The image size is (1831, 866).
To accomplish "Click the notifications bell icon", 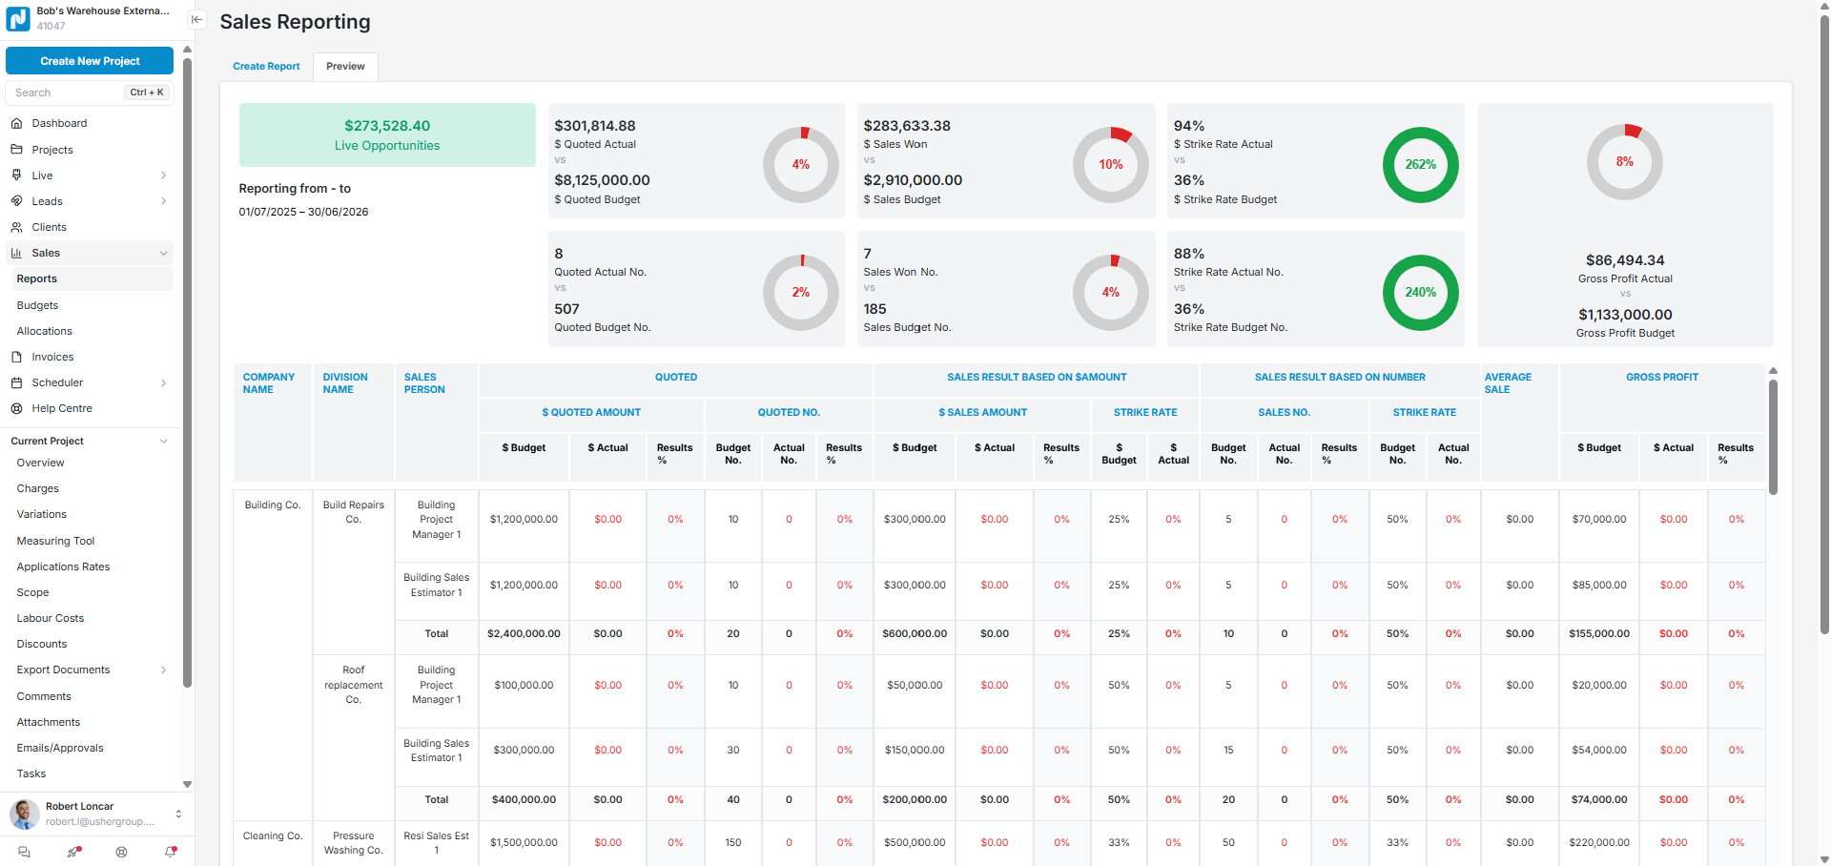I will coord(171,852).
